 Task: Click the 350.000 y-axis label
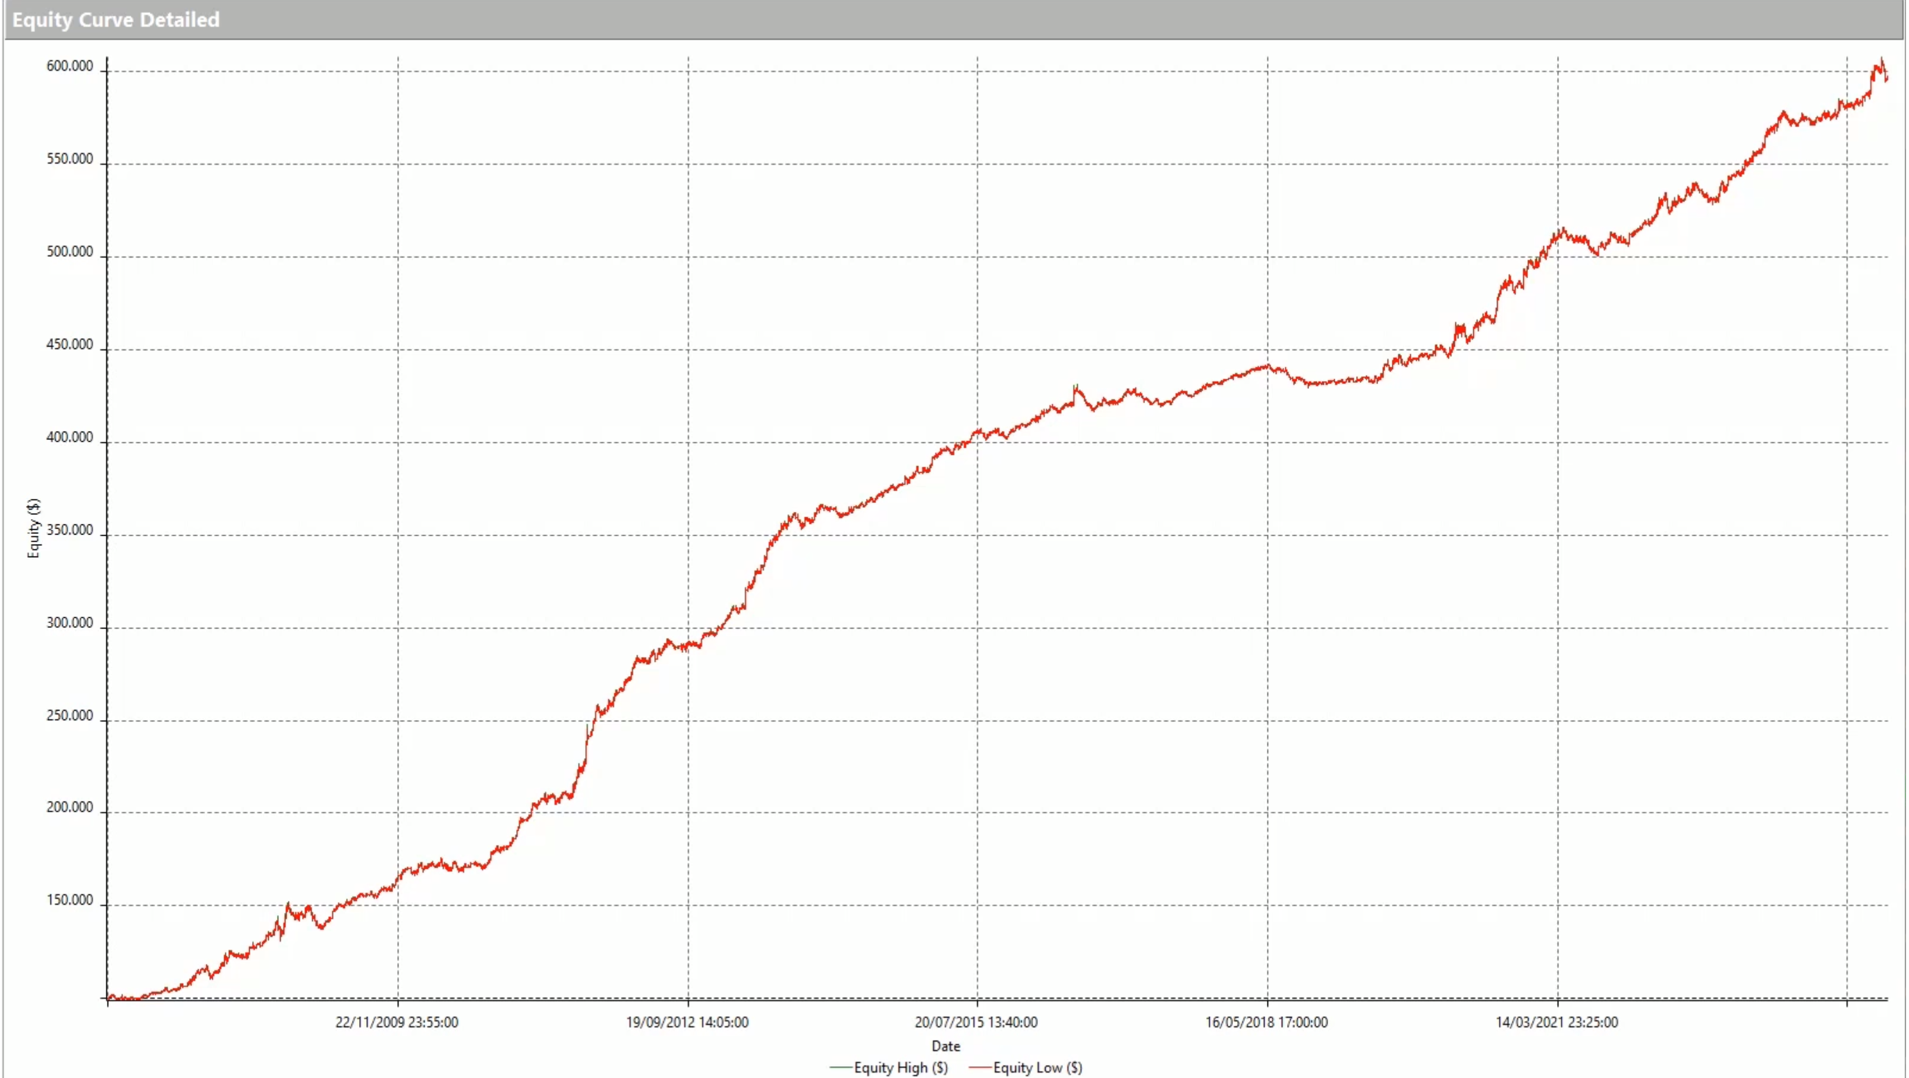[70, 529]
